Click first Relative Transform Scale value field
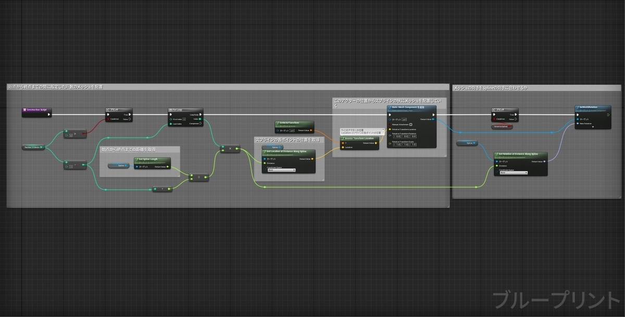 tap(397, 144)
